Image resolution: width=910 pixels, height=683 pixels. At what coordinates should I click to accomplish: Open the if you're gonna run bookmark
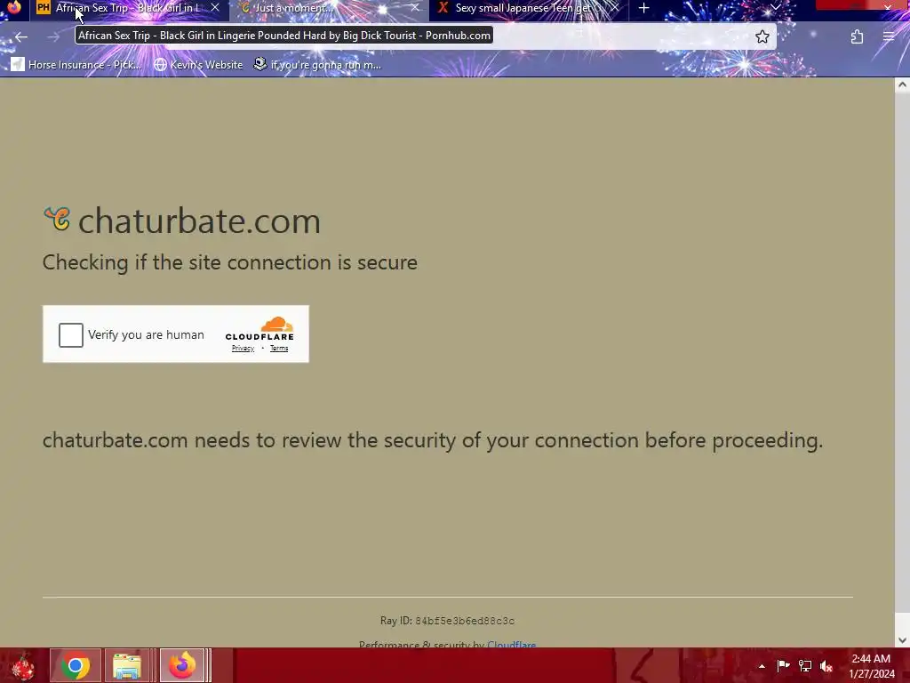318,65
